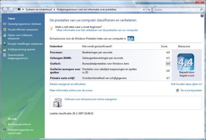The image size is (206, 140).
Task: Click the refresh button beside address bar
Action: tap(149, 10)
